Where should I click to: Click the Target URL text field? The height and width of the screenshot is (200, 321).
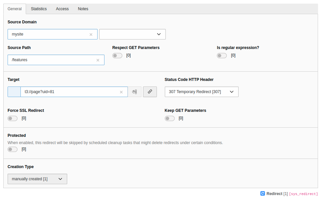(x=69, y=92)
